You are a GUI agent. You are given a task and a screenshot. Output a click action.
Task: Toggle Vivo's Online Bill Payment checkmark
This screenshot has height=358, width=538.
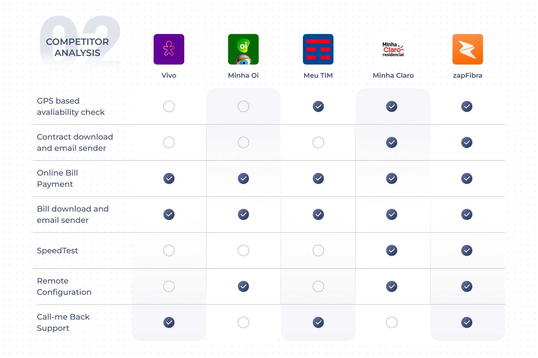click(169, 178)
